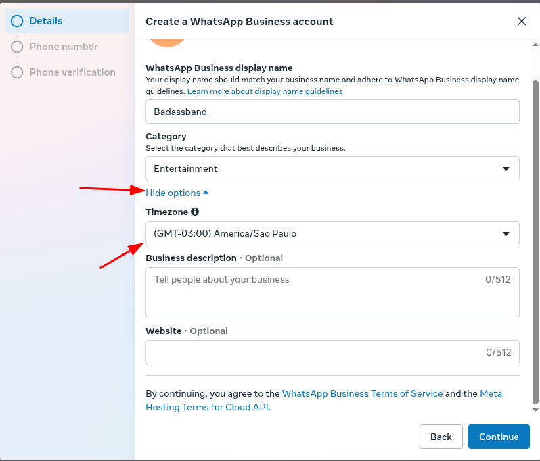The width and height of the screenshot is (540, 461).
Task: Open the Details step in sidebar
Action: coord(46,21)
